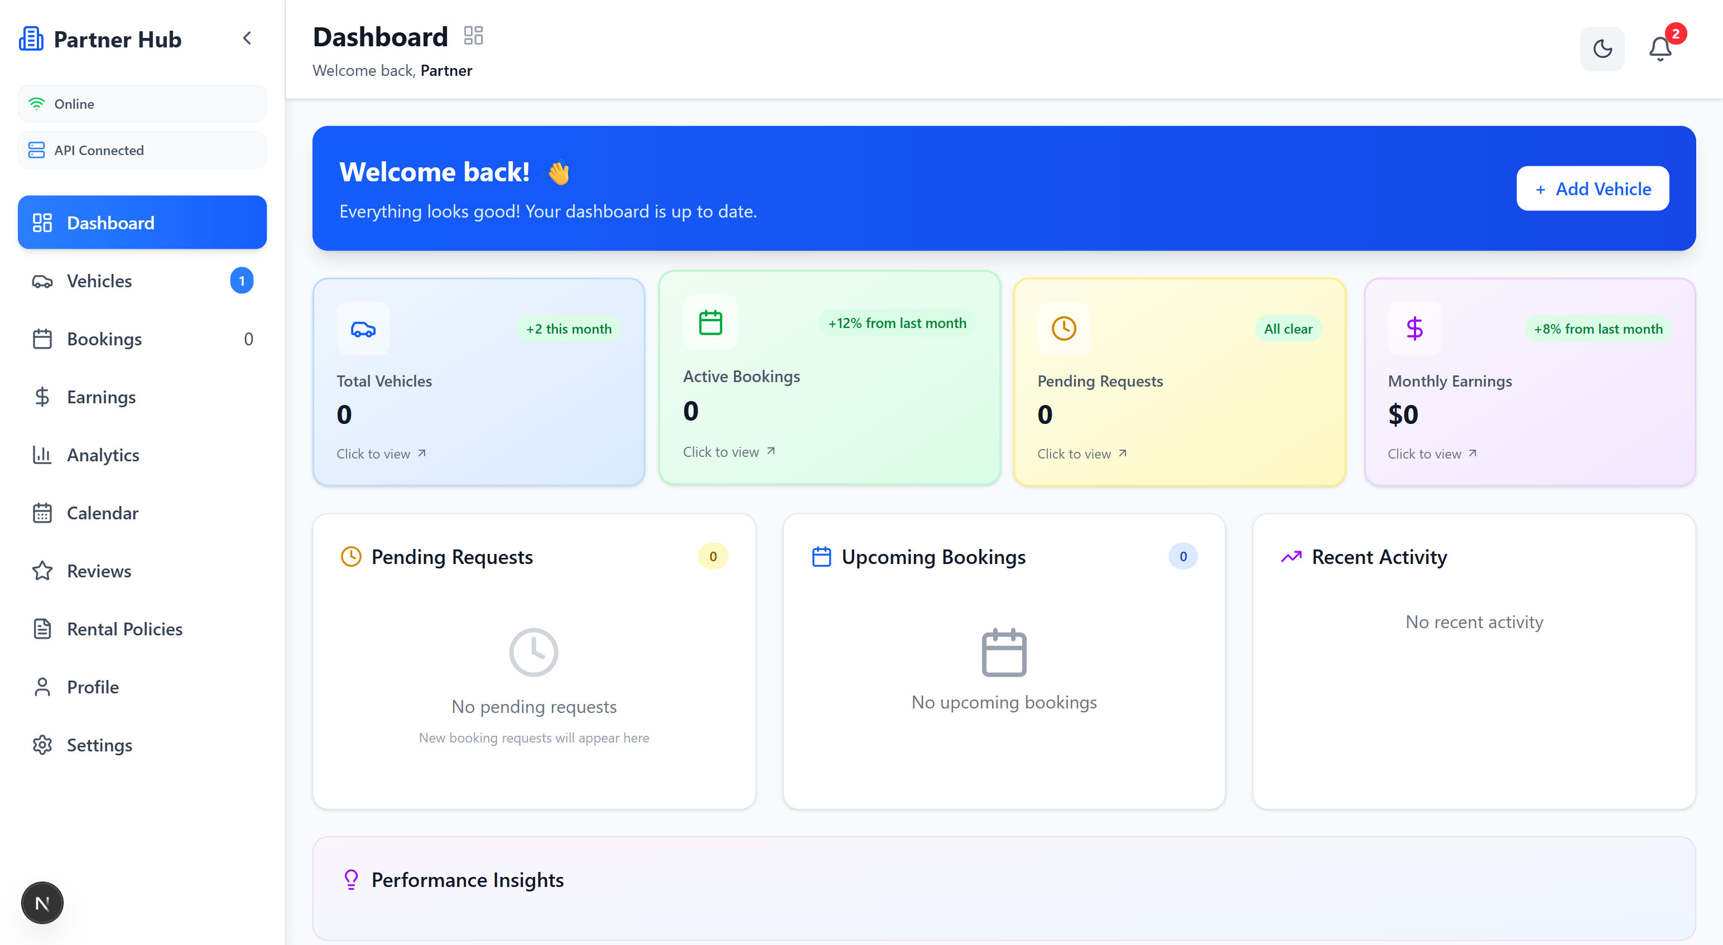This screenshot has width=1723, height=945.
Task: Select the Reviews star icon
Action: click(42, 571)
